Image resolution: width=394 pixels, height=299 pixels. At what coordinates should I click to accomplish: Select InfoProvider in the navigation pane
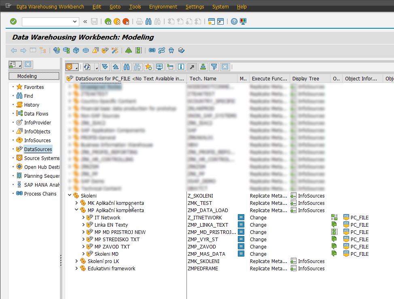pos(37,122)
